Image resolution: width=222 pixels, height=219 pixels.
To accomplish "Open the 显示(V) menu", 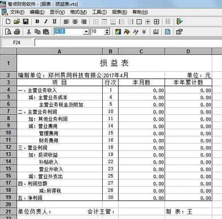I will (x=57, y=12).
